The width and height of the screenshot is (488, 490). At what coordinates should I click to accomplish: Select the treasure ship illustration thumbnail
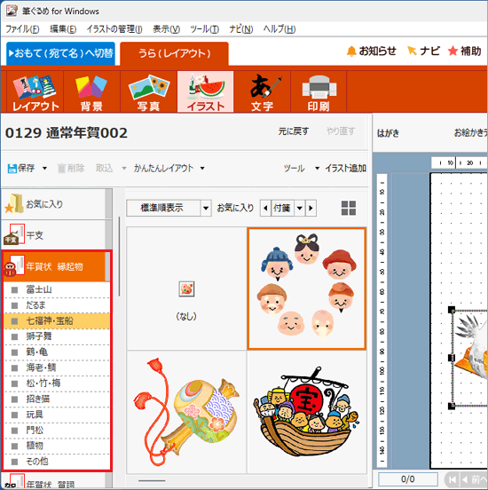pos(306,412)
